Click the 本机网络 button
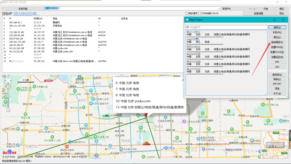 [23, 9]
